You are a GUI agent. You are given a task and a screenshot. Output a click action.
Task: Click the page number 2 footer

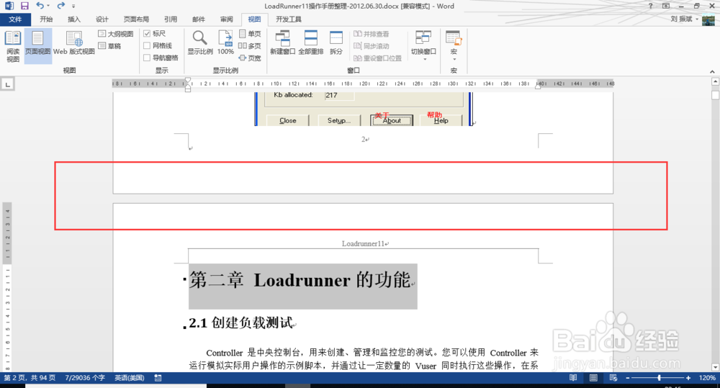[363, 139]
